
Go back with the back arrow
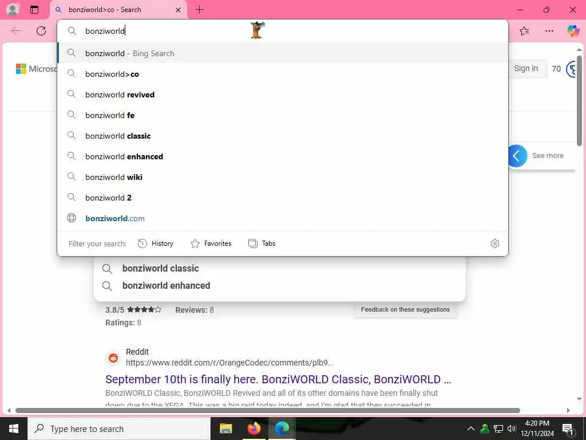pos(16,31)
